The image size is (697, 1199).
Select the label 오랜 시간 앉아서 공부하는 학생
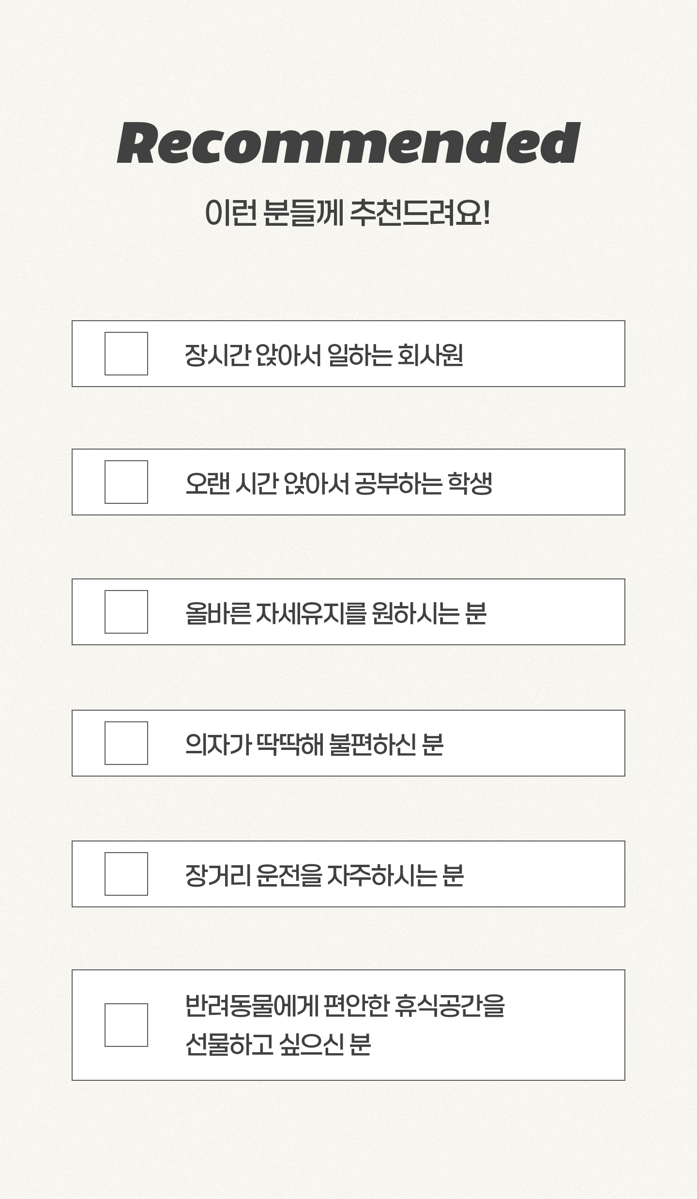point(339,483)
